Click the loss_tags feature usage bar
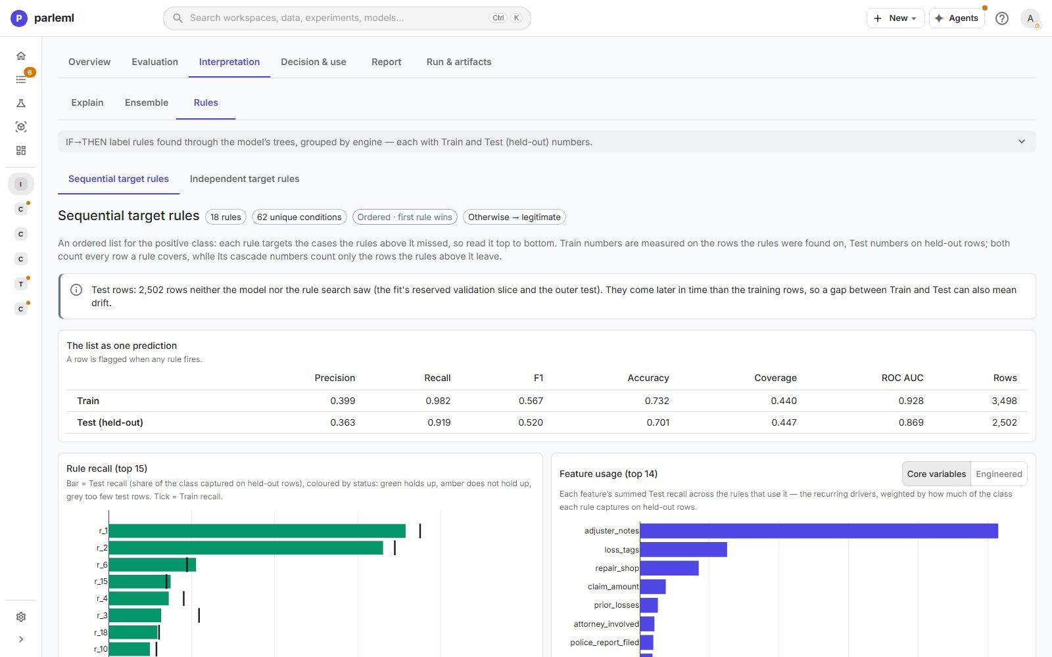This screenshot has width=1052, height=657. 684,549
